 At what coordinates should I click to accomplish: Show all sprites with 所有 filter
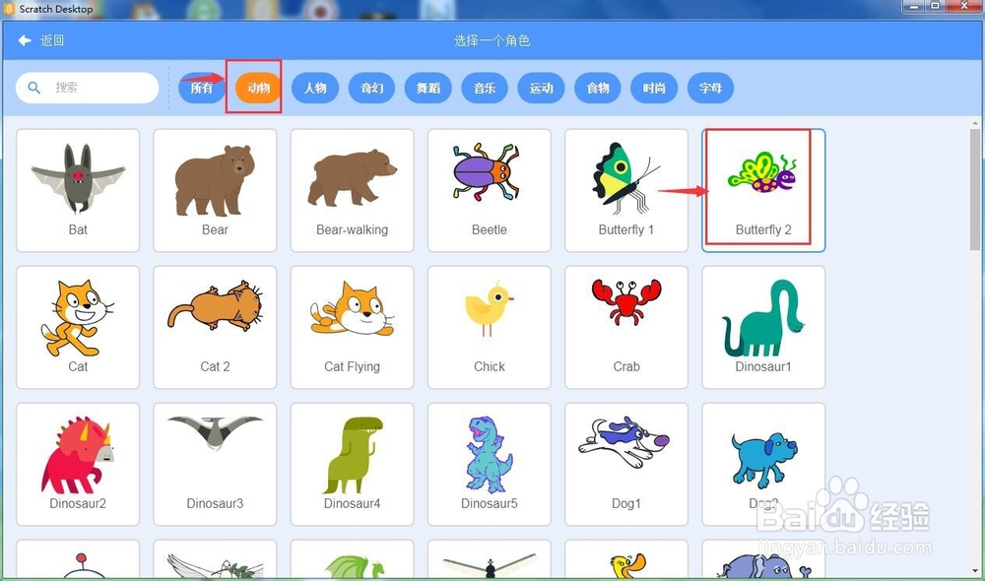click(202, 88)
